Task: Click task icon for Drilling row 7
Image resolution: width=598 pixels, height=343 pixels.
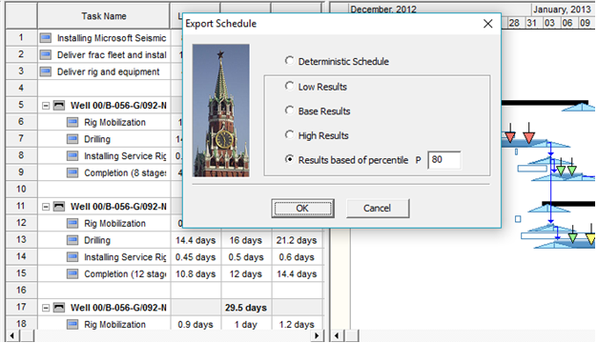Action: pyautogui.click(x=72, y=139)
